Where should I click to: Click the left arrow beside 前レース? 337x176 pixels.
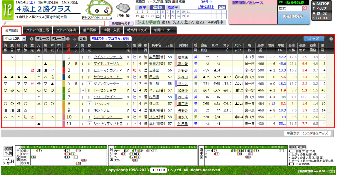click(x=32, y=39)
